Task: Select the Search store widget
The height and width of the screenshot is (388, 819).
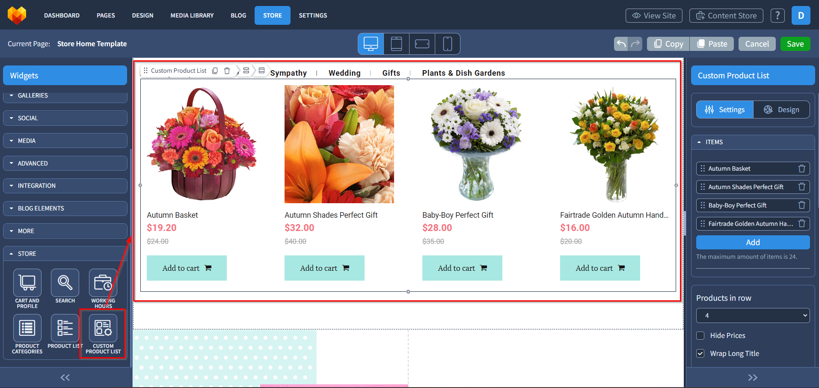Action: (65, 286)
